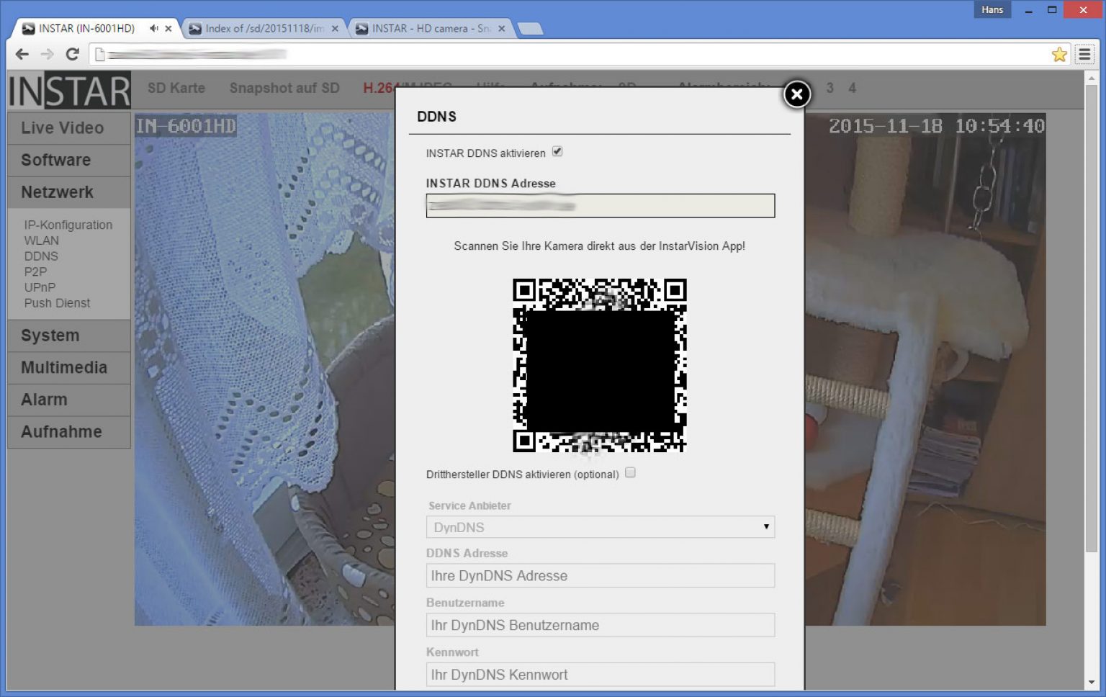Screen dimensions: 1106x697
Task: Go back with the browser back arrow
Action: (22, 54)
